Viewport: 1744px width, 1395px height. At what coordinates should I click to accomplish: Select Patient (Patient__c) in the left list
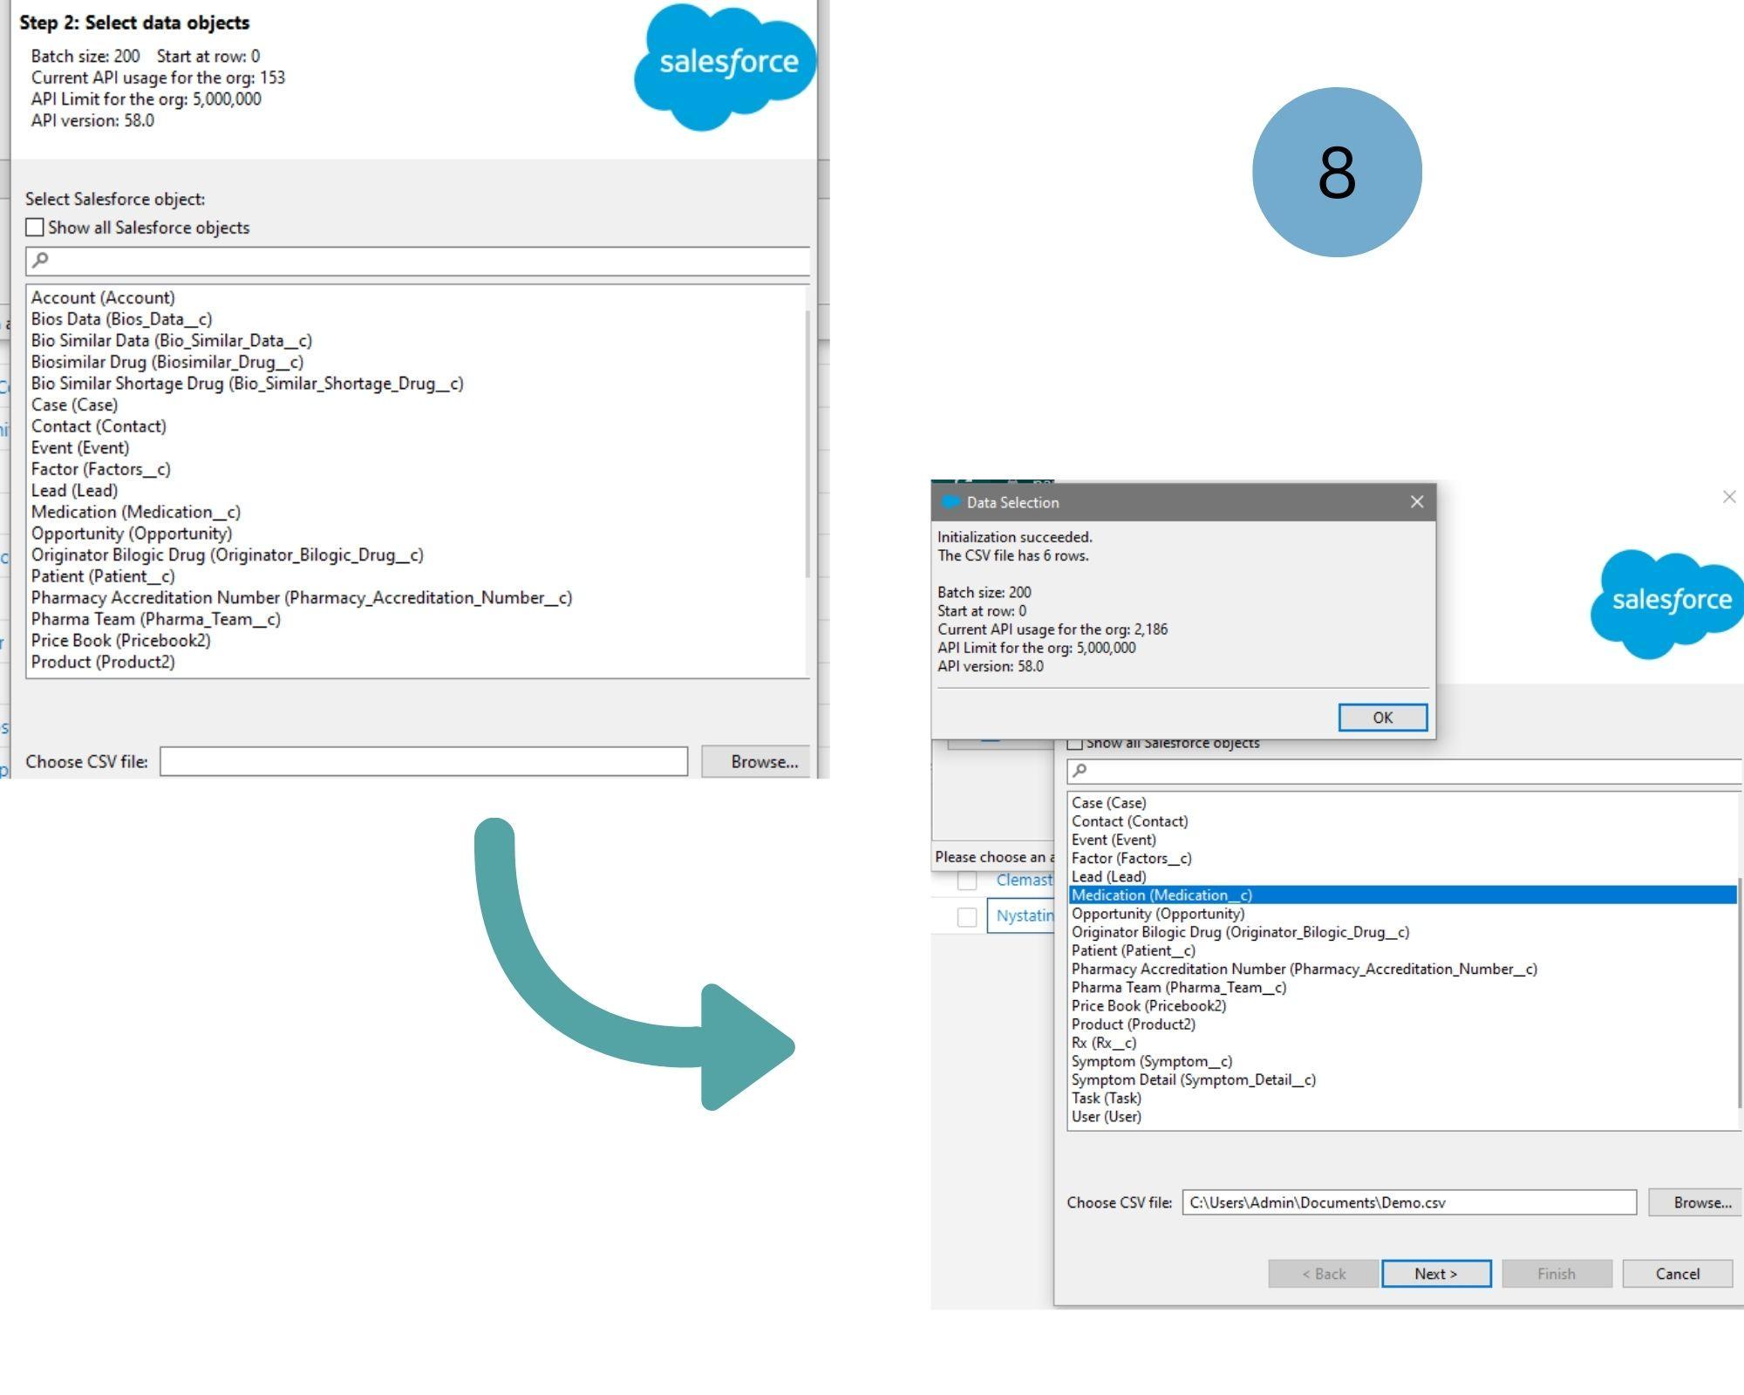click(x=103, y=576)
